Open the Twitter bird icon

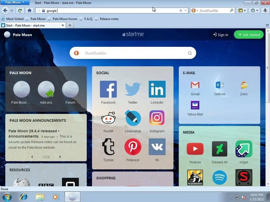pos(133,89)
